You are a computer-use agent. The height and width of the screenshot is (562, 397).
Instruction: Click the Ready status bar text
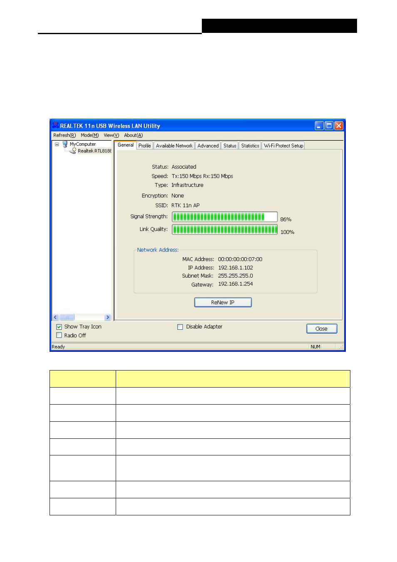pos(58,347)
